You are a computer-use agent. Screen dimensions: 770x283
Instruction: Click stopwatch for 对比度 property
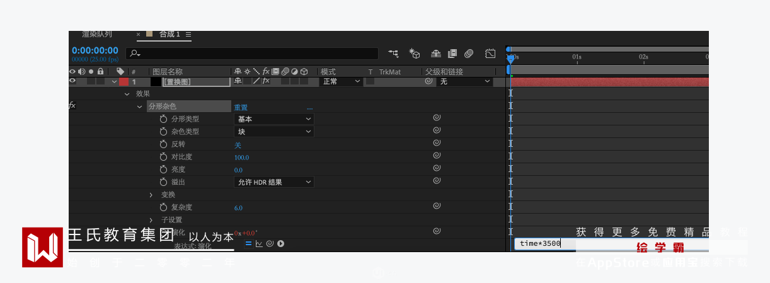(163, 156)
